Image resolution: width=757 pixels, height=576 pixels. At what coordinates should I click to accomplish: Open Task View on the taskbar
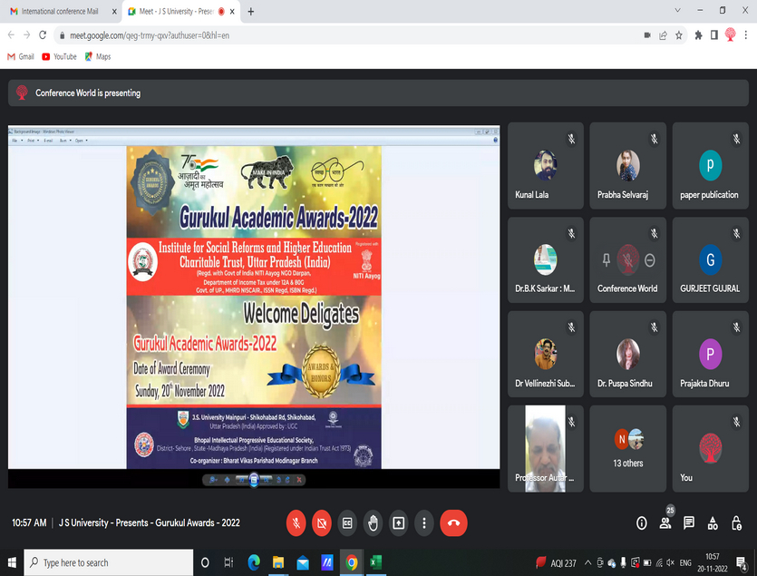(x=228, y=562)
